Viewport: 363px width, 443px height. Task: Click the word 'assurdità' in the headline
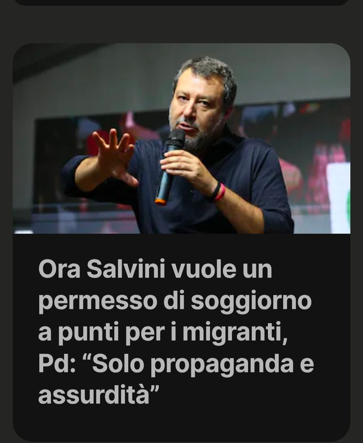point(94,395)
